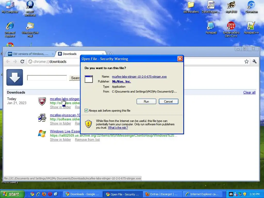Click Cancel in security warning dialog
This screenshot has width=264, height=198.
[168, 102]
